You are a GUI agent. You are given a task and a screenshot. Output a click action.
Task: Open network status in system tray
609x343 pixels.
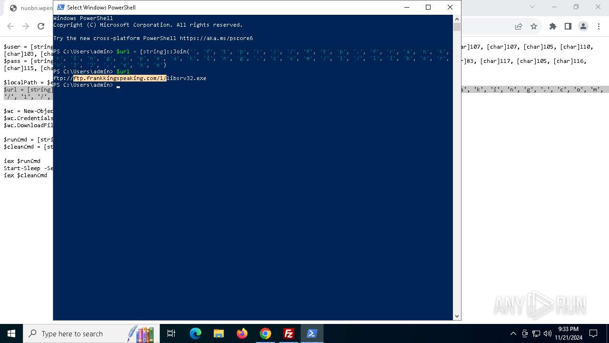tap(536, 333)
